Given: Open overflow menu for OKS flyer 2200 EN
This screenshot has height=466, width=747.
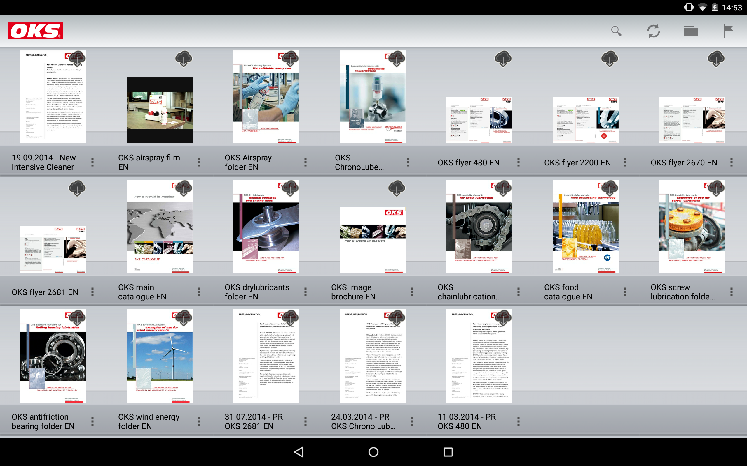Looking at the screenshot, I should click(x=625, y=163).
